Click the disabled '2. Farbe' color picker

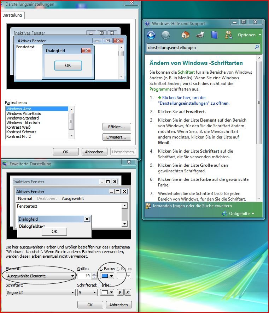coord(124,276)
